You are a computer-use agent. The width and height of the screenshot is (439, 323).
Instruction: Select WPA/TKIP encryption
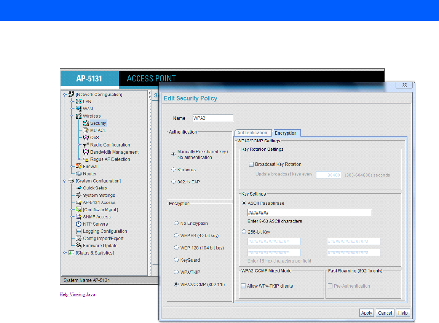coord(176,272)
